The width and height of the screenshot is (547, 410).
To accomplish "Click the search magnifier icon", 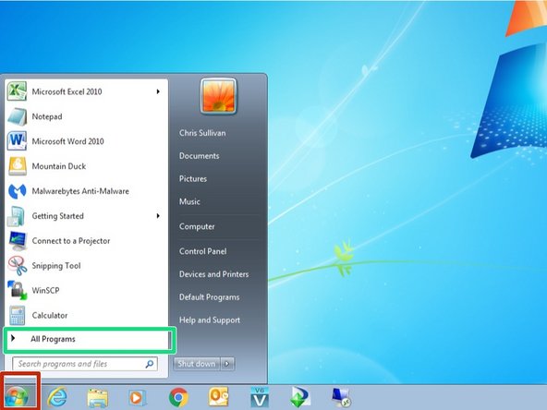I will click(150, 364).
